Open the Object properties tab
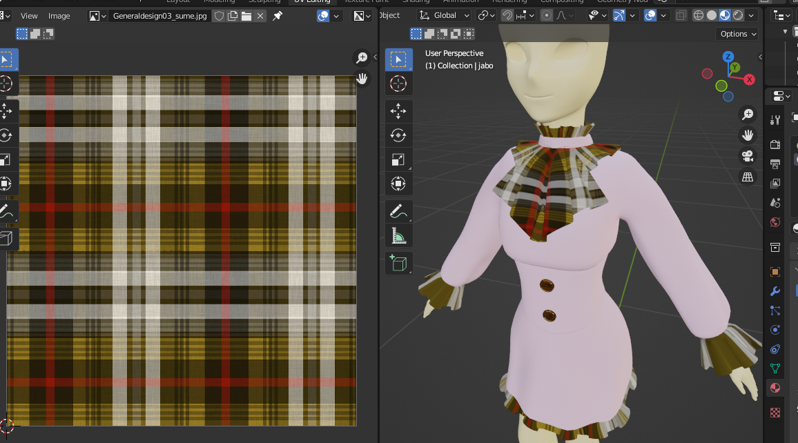The height and width of the screenshot is (443, 798). point(775,272)
